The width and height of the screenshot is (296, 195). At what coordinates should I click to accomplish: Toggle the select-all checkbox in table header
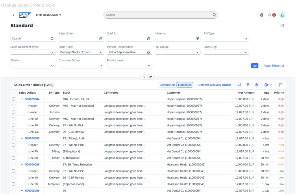(14, 92)
